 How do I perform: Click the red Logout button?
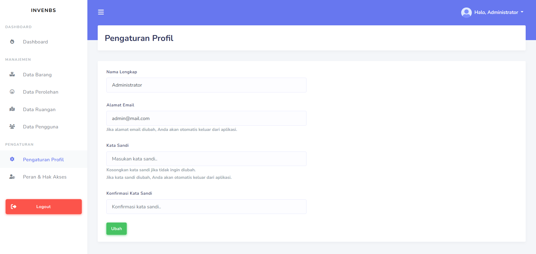(x=44, y=207)
